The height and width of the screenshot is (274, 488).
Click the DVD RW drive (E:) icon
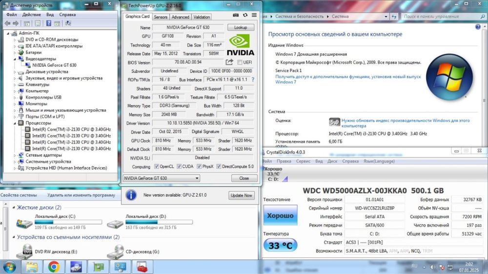(x=24, y=251)
